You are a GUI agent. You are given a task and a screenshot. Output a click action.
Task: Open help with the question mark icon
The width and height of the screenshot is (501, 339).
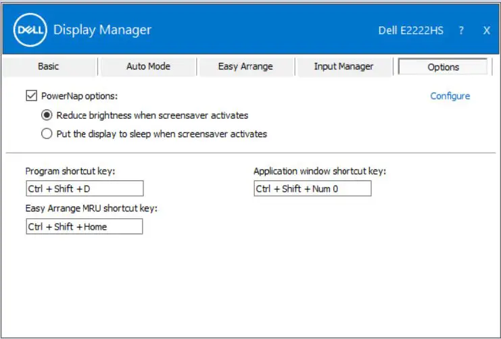click(x=461, y=30)
